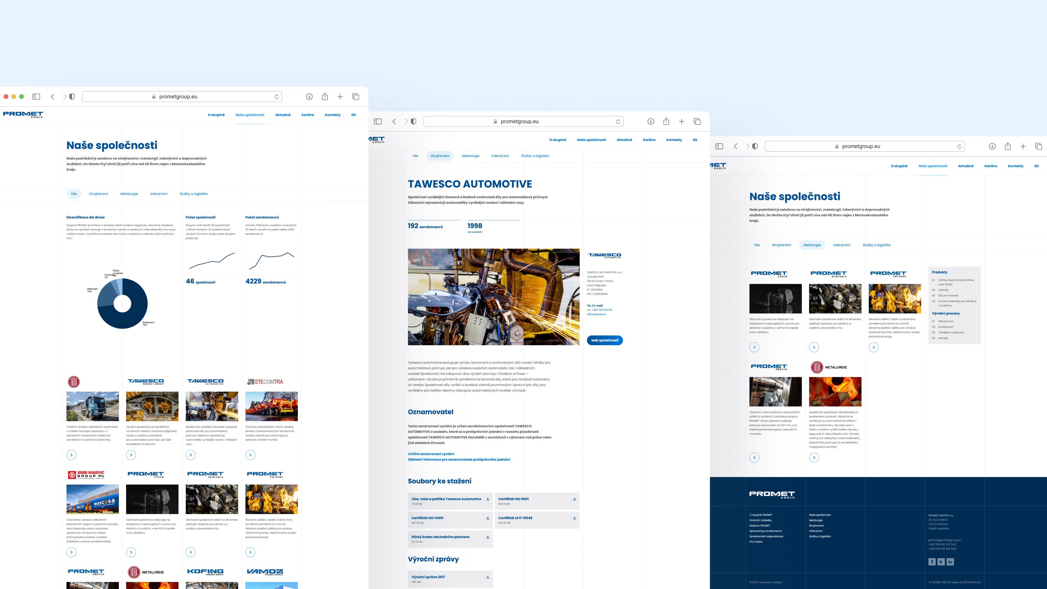This screenshot has height=589, width=1047.
Task: Click office@twsa.cz email link
Action: [596, 314]
